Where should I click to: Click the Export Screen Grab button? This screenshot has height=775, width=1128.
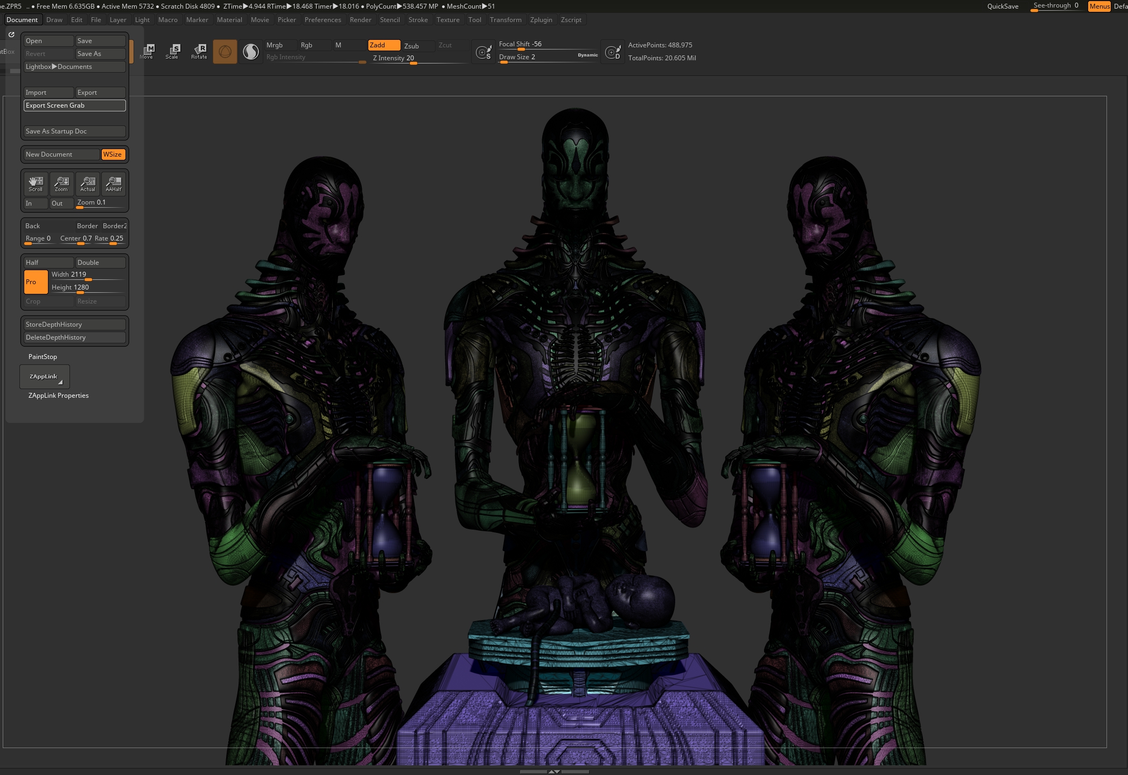75,105
